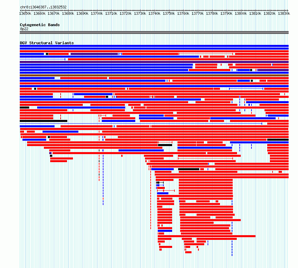The width and height of the screenshot is (298, 268).
Task: Select the lowest red variant bar in the track
Action: [x=188, y=252]
